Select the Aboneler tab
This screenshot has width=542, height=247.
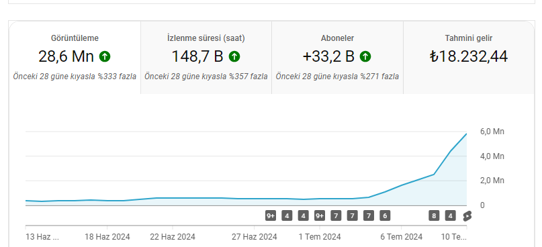[x=337, y=57]
